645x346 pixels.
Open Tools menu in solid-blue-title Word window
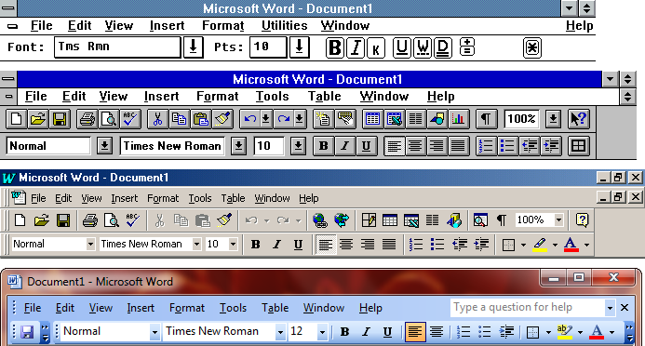273,96
